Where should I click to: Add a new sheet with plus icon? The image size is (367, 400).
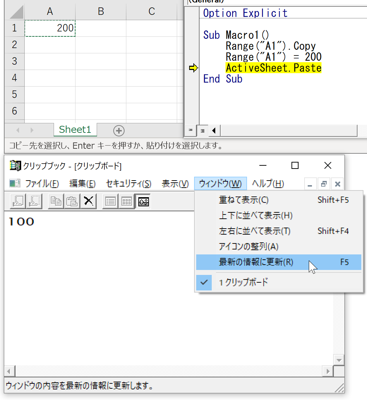point(119,131)
